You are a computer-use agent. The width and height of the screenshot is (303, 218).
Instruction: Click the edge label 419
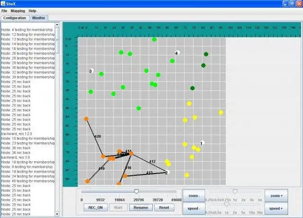[101, 168]
